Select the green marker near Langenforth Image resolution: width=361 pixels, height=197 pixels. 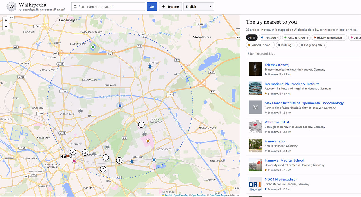(x=93, y=47)
